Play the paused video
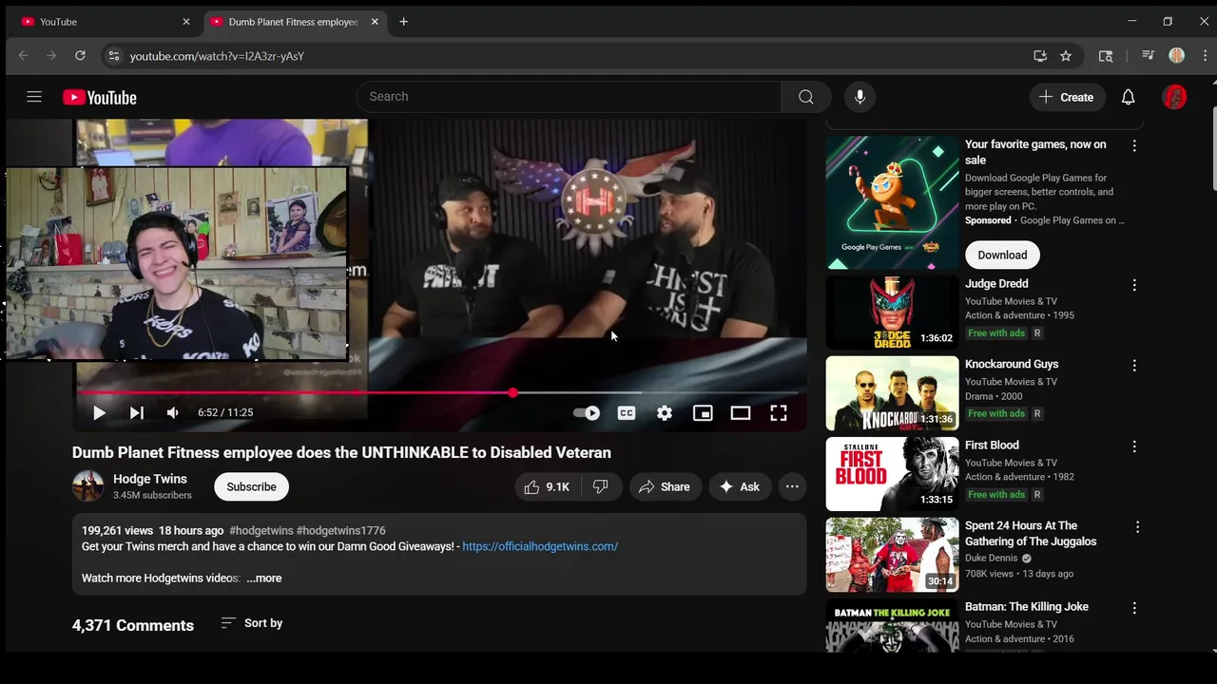The width and height of the screenshot is (1217, 684). pos(99,412)
